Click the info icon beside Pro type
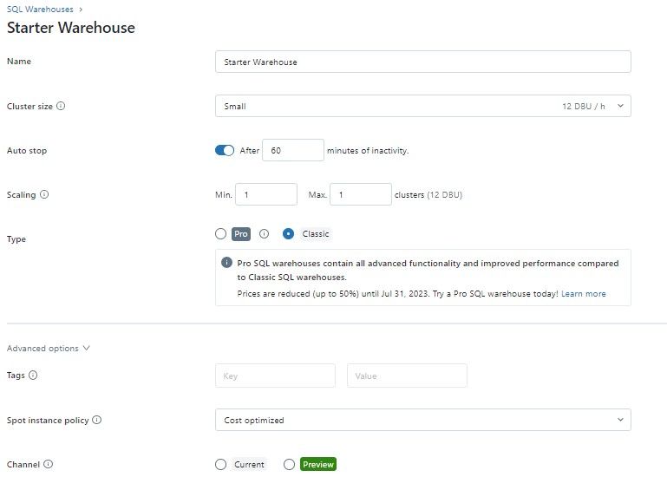667x490 pixels. click(265, 234)
